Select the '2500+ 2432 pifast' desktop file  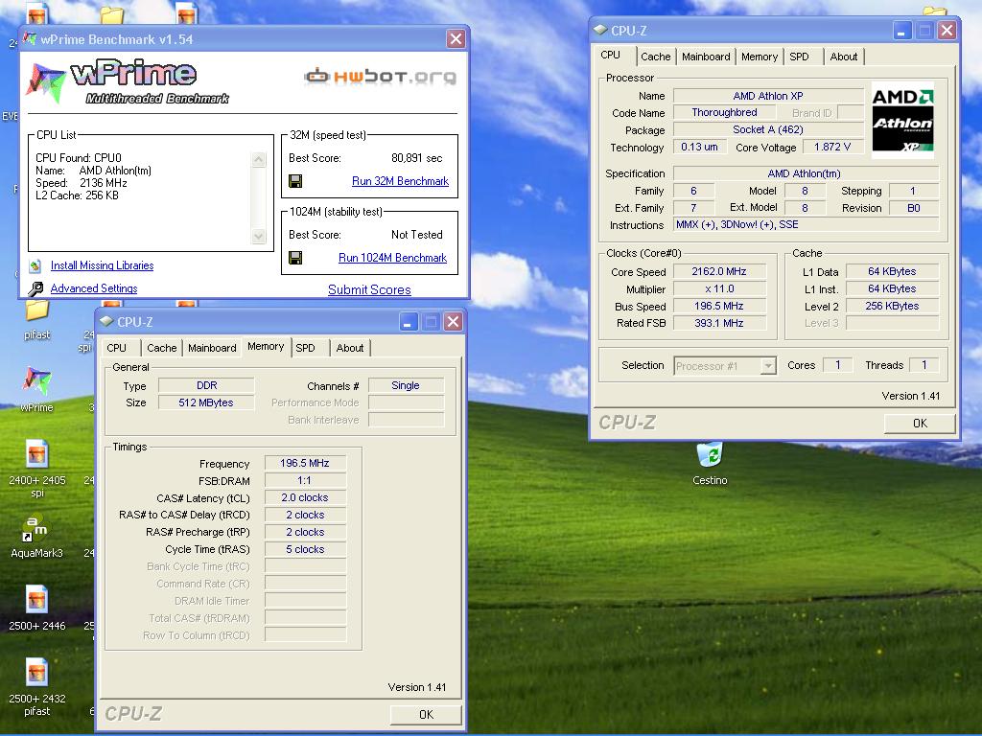point(36,673)
